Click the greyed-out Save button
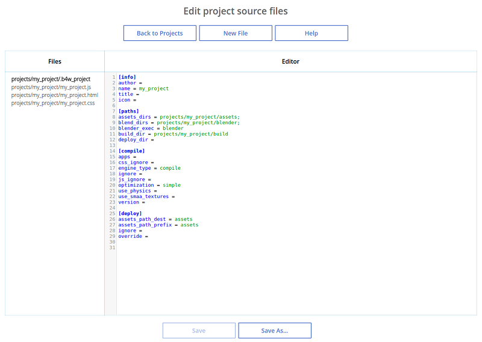 [199, 331]
